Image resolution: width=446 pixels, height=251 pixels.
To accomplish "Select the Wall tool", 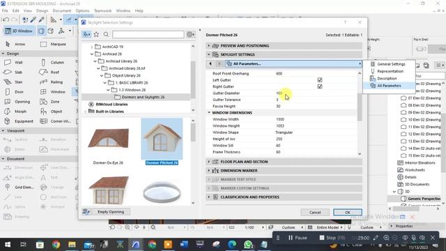I will coord(13,62).
